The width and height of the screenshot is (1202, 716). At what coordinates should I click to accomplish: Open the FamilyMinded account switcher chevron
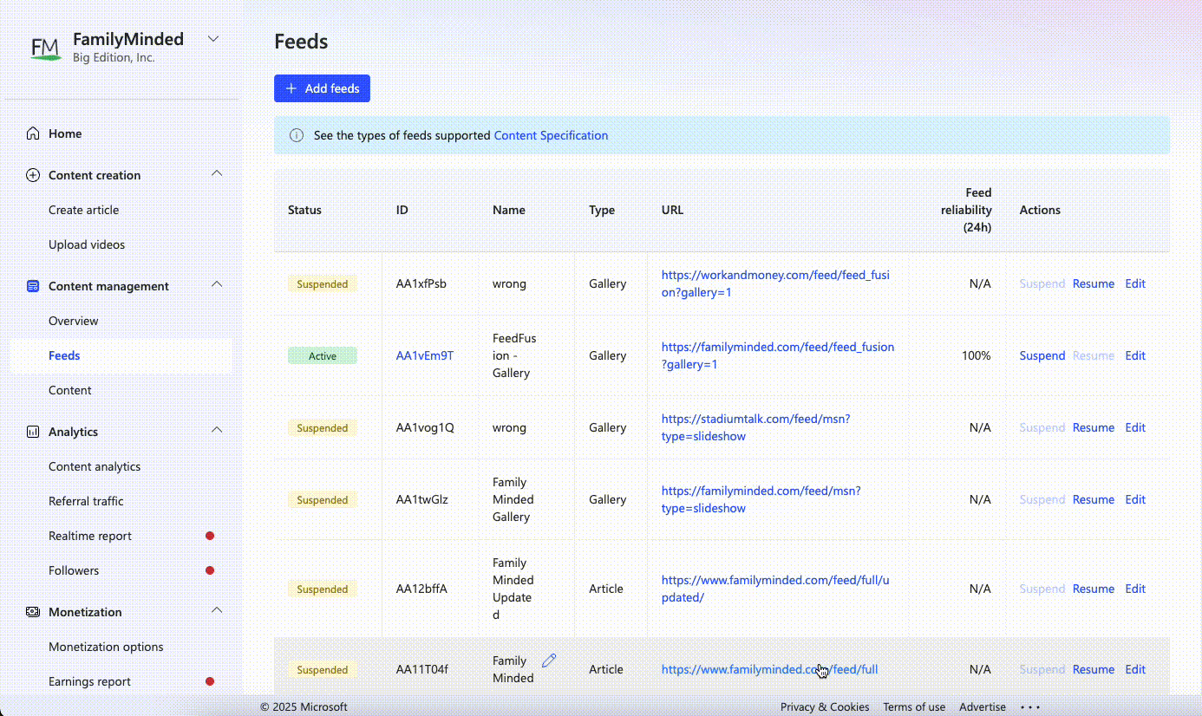213,39
